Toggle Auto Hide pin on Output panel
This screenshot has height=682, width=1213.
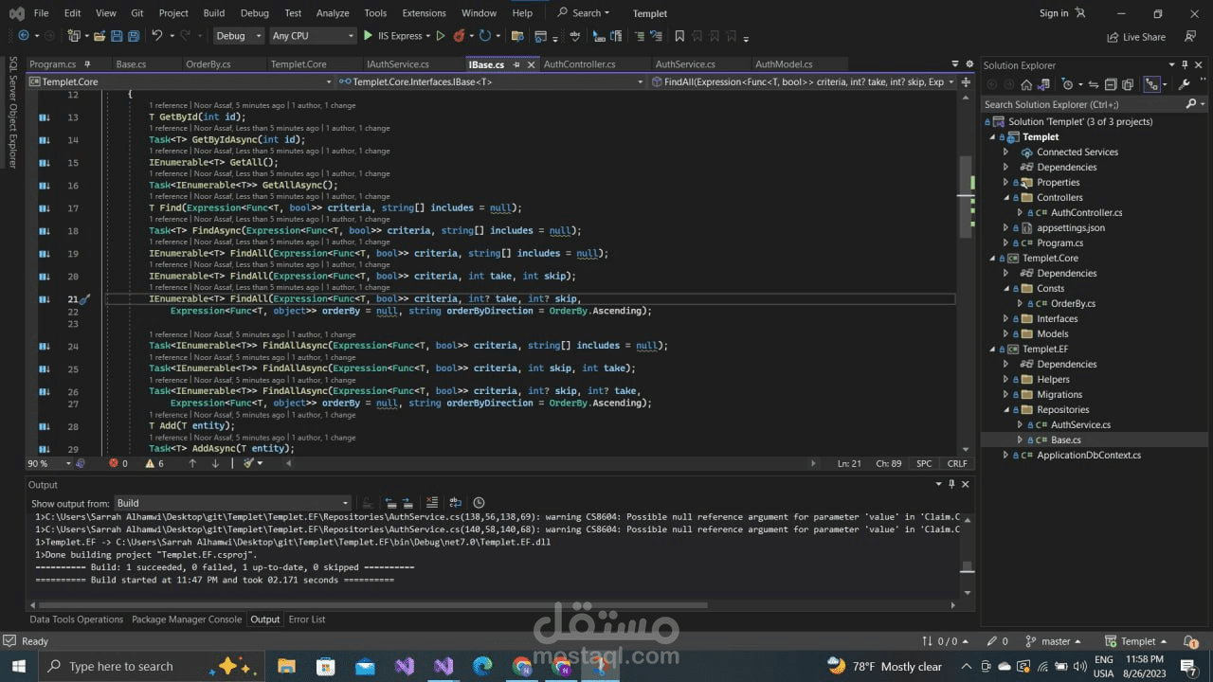(x=951, y=484)
